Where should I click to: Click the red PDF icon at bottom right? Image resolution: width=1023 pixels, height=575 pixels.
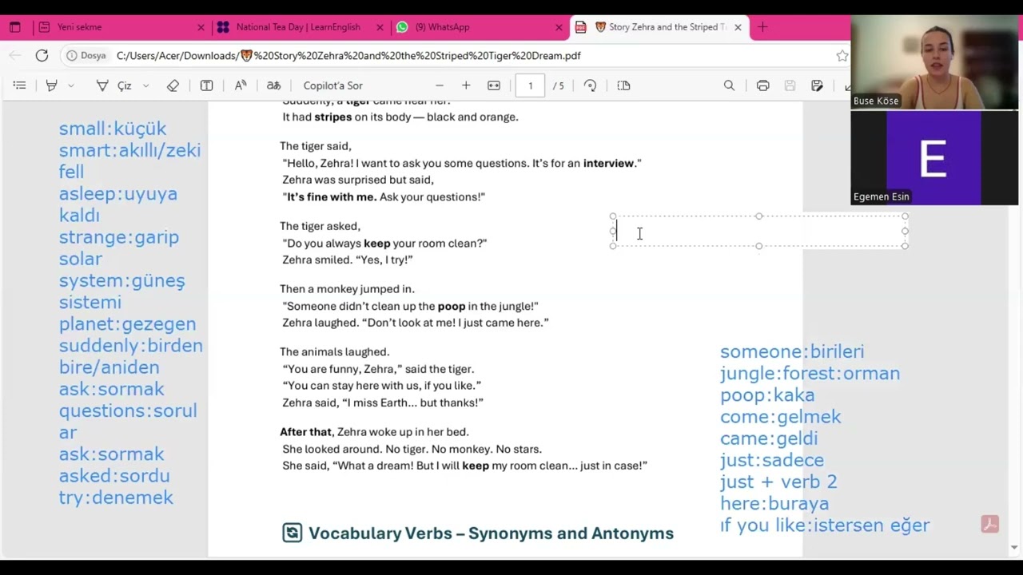tap(989, 525)
